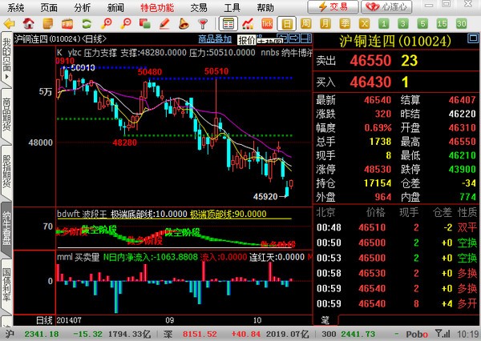Select the 1-minute period button
Viewport: 481px width, 341px height.
(x=383, y=23)
